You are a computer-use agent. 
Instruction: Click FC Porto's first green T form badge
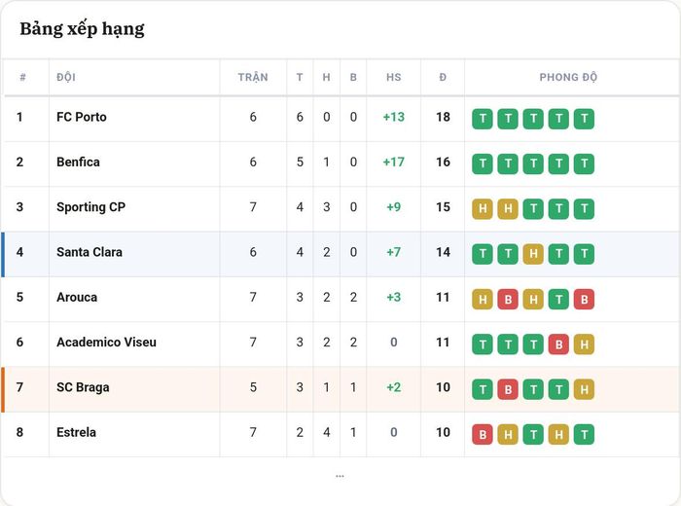[x=483, y=119]
